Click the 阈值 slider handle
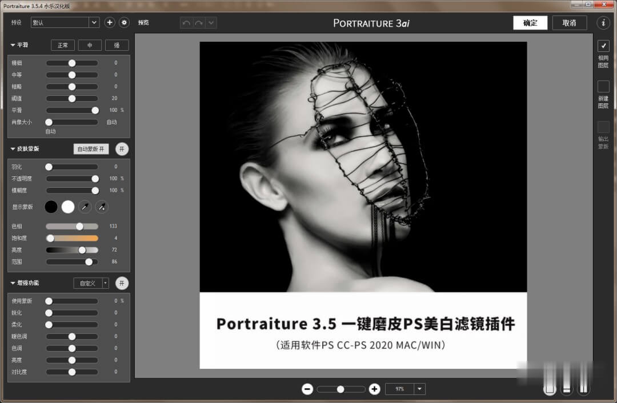Image resolution: width=617 pixels, height=403 pixels. click(72, 98)
